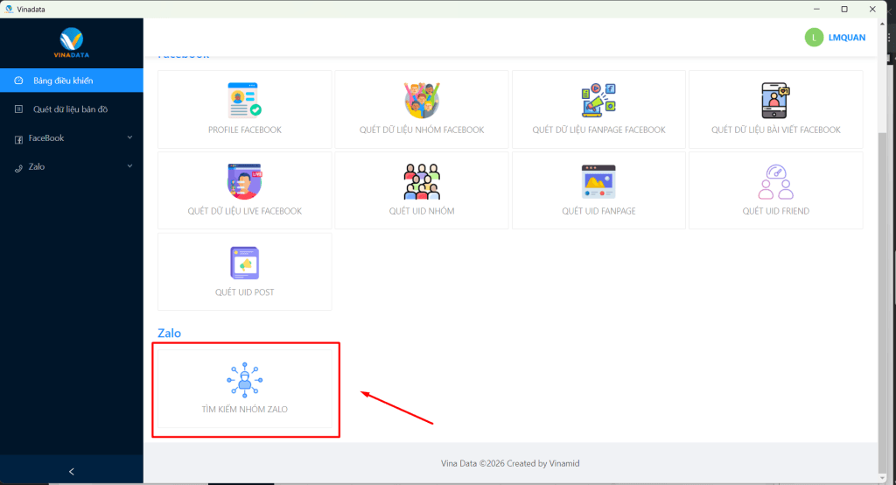Click the Quét dữ liệu nhóm Facebook icon

click(x=421, y=101)
